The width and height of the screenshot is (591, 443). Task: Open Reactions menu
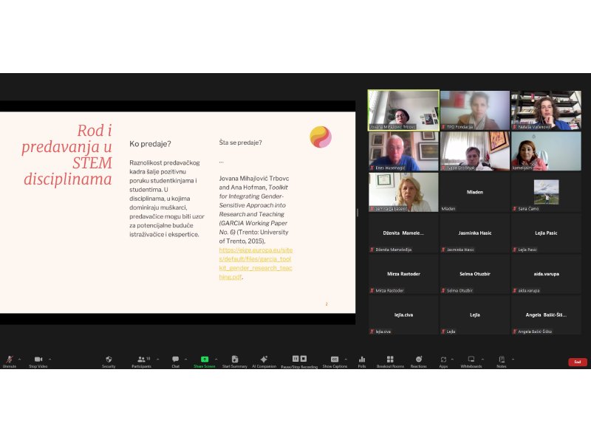(419, 360)
